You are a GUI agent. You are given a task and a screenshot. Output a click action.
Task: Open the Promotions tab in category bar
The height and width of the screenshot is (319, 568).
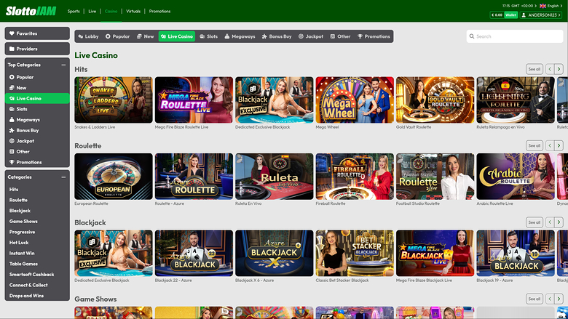374,36
